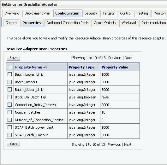
Task: Open the Monitoring tab
Action: click(x=159, y=14)
